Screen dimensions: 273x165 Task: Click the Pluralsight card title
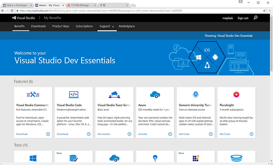coord(226,105)
